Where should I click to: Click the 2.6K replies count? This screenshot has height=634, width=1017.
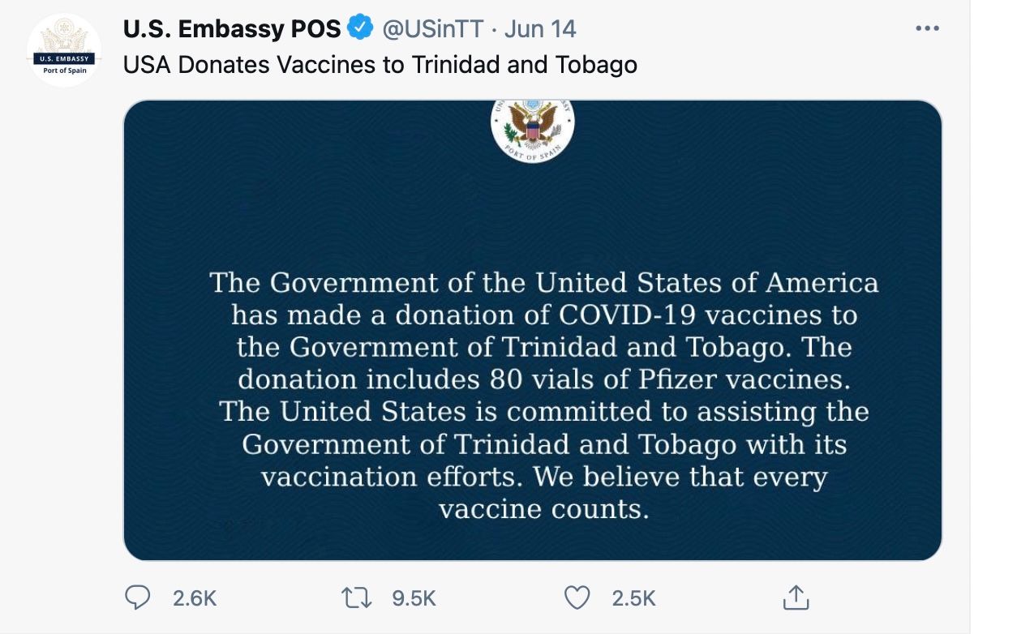click(x=195, y=598)
